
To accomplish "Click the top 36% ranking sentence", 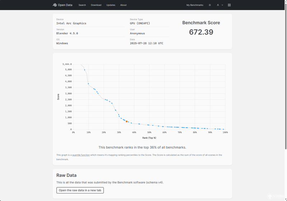I will click(x=142, y=147).
